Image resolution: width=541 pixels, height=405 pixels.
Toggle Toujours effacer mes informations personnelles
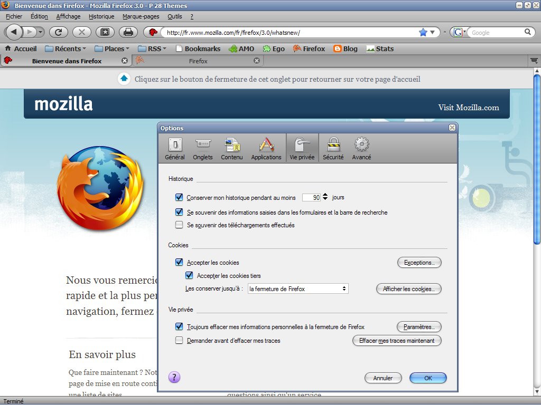click(179, 326)
